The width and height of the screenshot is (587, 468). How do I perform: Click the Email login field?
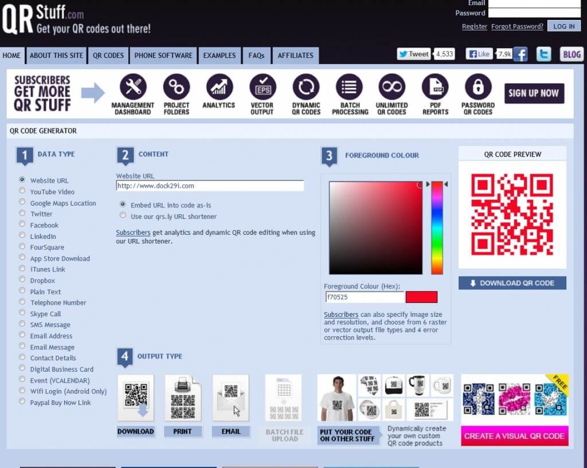(x=534, y=3)
